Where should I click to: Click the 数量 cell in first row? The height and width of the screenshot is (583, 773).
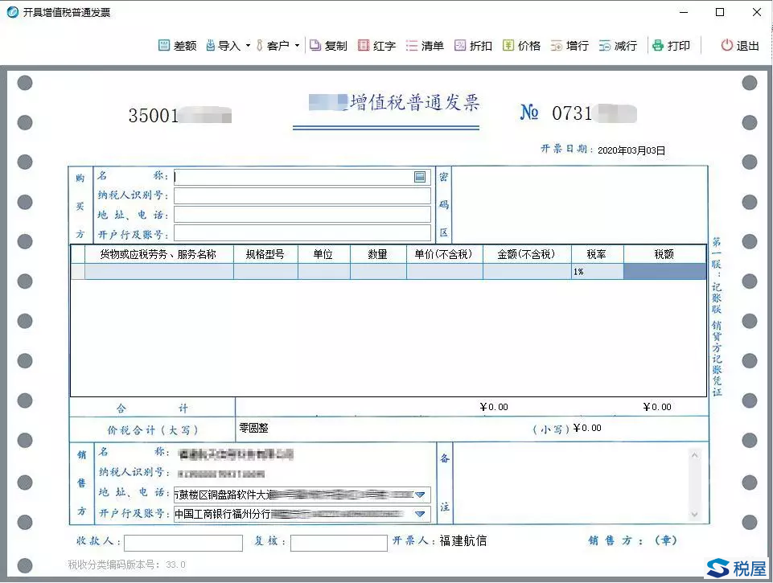point(378,272)
